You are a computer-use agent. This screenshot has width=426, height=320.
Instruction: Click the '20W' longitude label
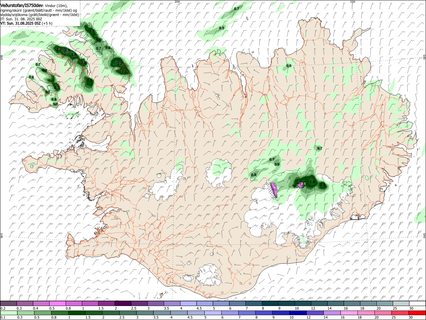point(177,2)
